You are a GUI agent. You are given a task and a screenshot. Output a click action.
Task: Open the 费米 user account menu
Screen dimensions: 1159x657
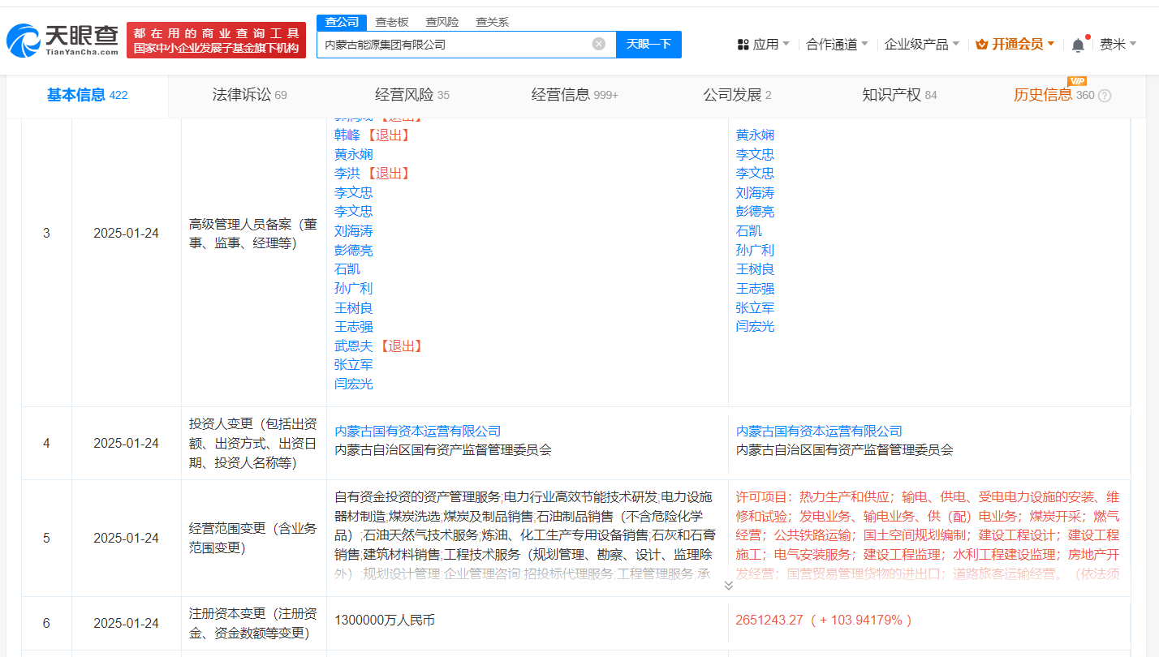(x=1118, y=45)
